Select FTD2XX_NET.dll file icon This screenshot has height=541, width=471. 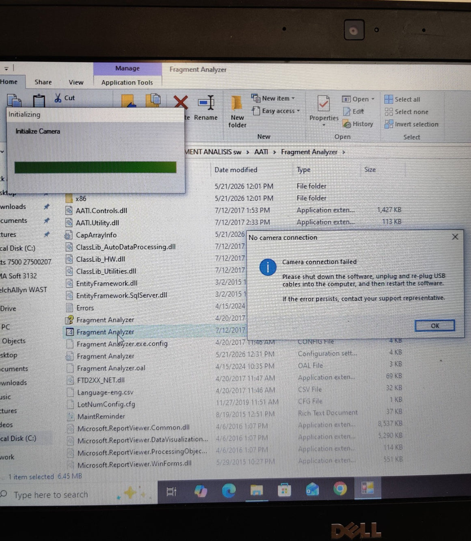(x=70, y=380)
